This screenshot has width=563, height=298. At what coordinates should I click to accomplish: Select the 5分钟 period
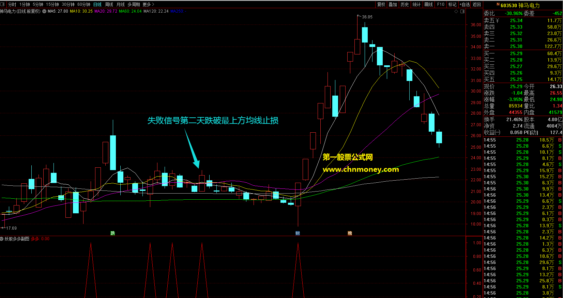38,4
